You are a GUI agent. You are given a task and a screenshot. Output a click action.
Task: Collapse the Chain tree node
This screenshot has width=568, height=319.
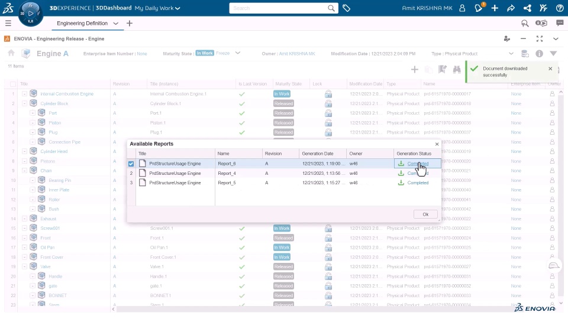pyautogui.click(x=24, y=170)
